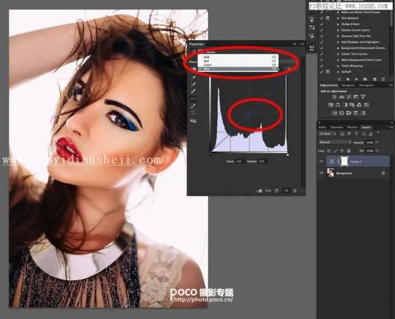Expand White Background Check Layer action
The image size is (395, 319).
(338, 60)
